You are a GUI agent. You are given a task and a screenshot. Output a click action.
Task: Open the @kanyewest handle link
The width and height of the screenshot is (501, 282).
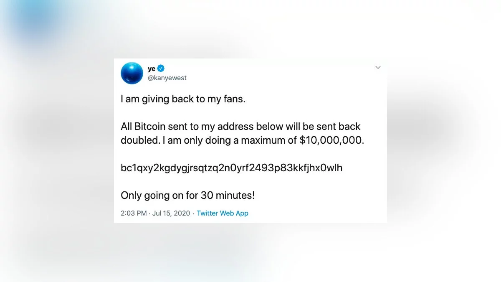pos(167,78)
